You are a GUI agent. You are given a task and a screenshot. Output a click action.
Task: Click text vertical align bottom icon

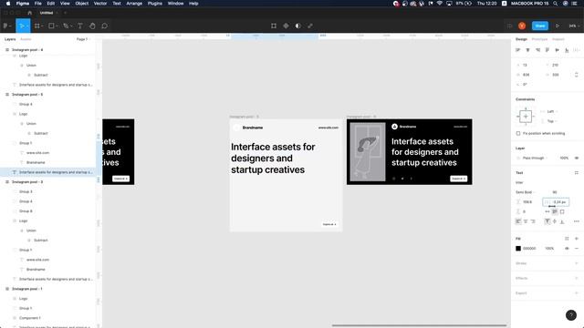[562, 221]
